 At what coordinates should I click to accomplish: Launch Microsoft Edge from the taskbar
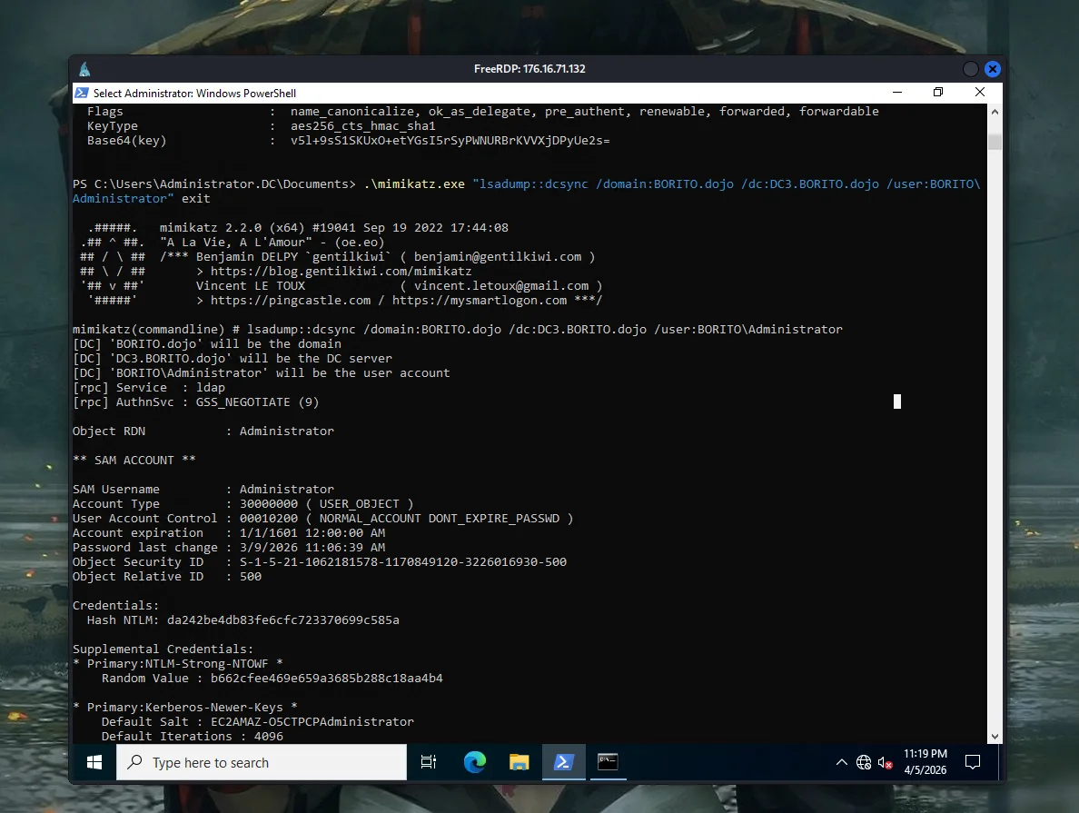(x=475, y=762)
